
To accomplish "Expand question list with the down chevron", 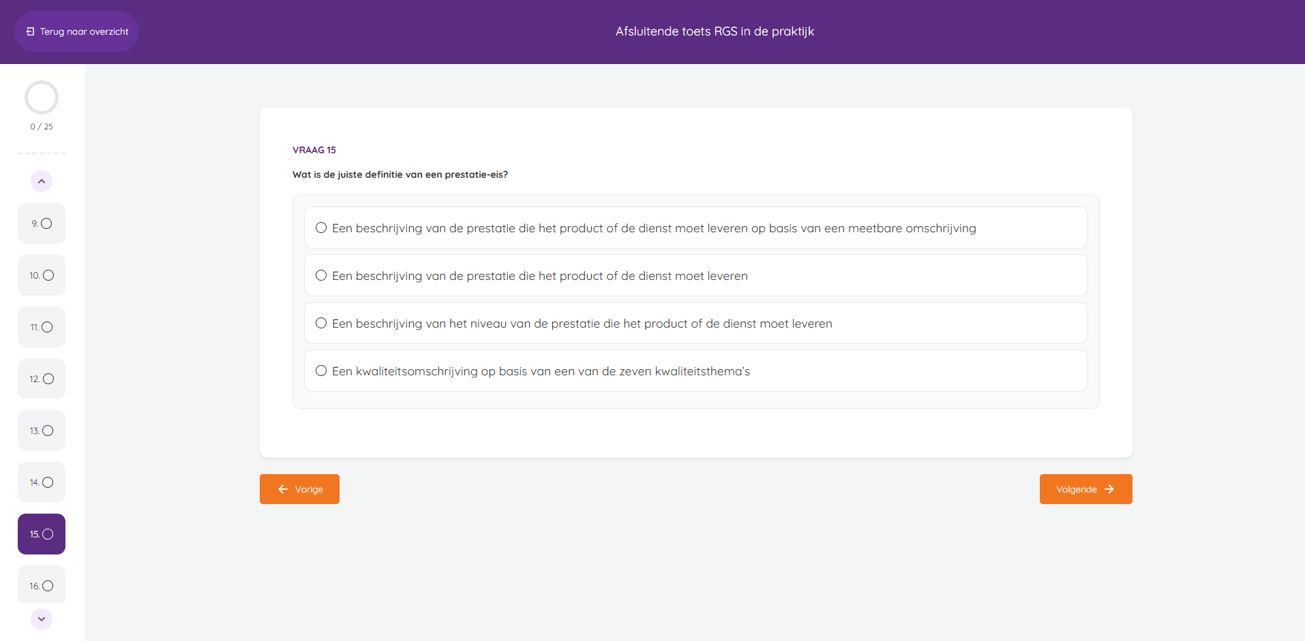I will coord(42,619).
